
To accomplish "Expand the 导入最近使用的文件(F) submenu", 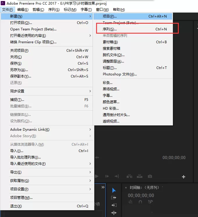I will [47, 163].
